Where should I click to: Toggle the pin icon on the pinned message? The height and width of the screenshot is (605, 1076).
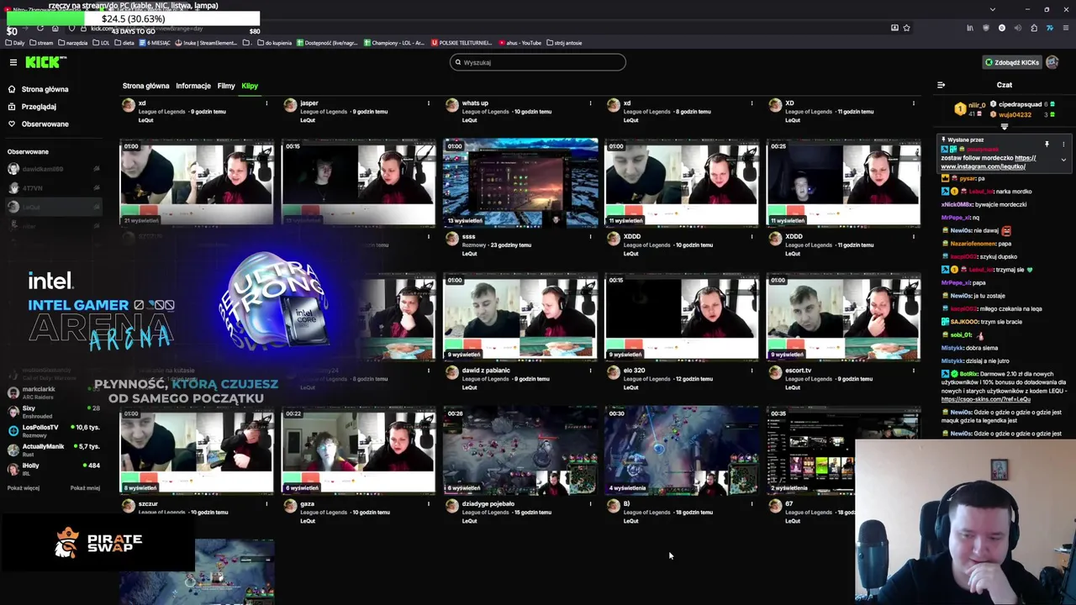point(1047,144)
